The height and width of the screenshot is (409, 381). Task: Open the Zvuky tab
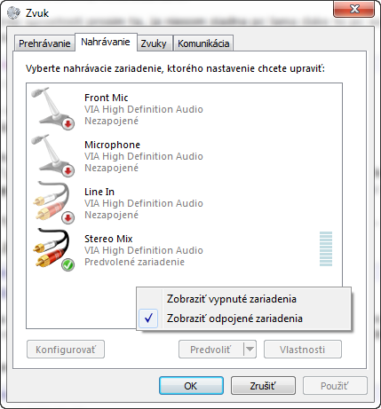coord(154,43)
